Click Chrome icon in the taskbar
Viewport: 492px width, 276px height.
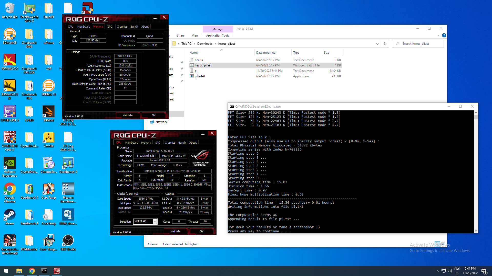pos(32,271)
